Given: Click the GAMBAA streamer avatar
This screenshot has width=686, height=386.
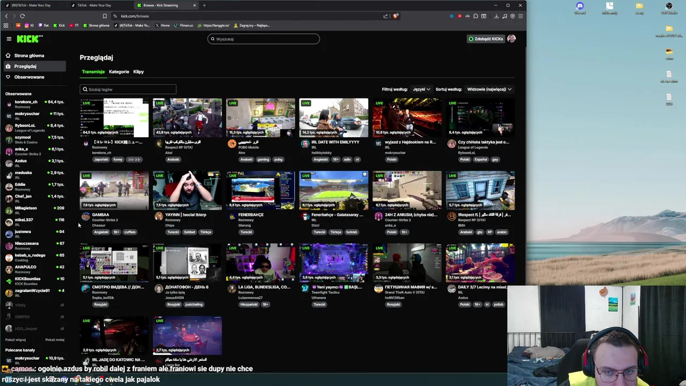Looking at the screenshot, I should point(86,217).
